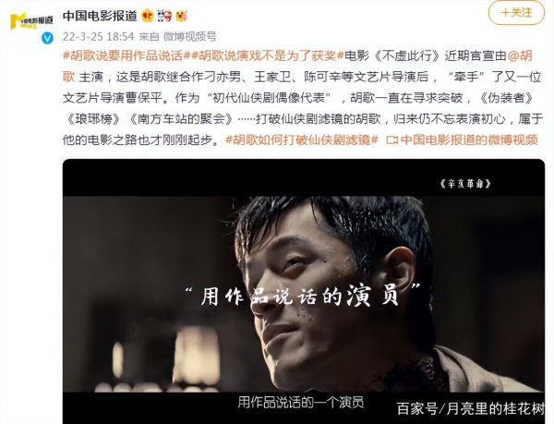Open hashtag #胡歌说演戏不是为了获奖#
The image size is (554, 424).
(268, 55)
